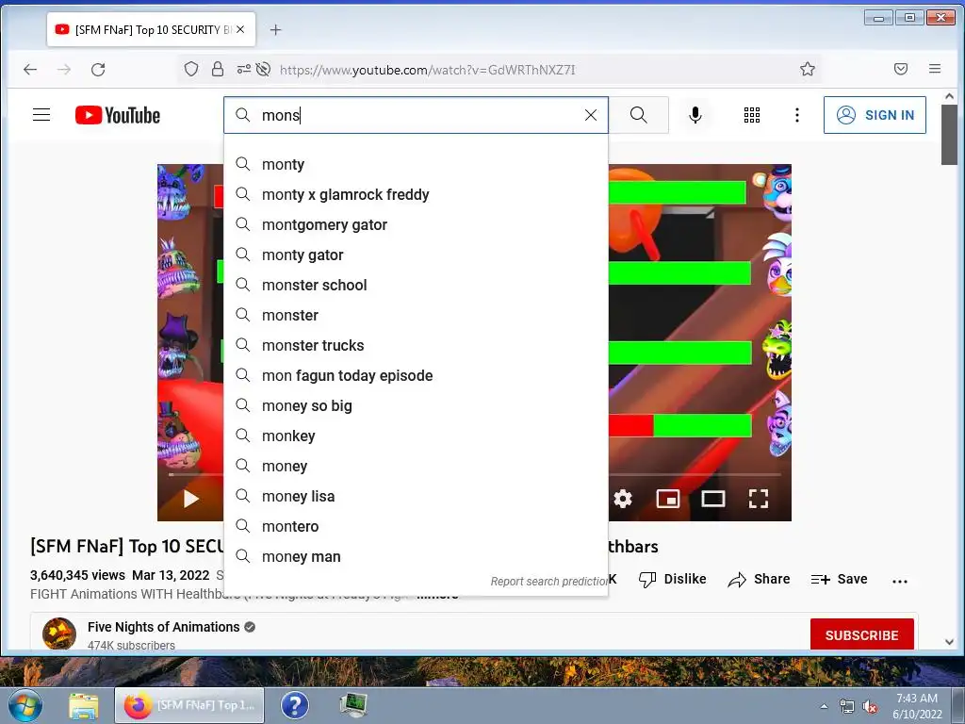The height and width of the screenshot is (724, 965).
Task: Select 'monty x glamrock freddy' suggestion
Action: tap(416, 194)
